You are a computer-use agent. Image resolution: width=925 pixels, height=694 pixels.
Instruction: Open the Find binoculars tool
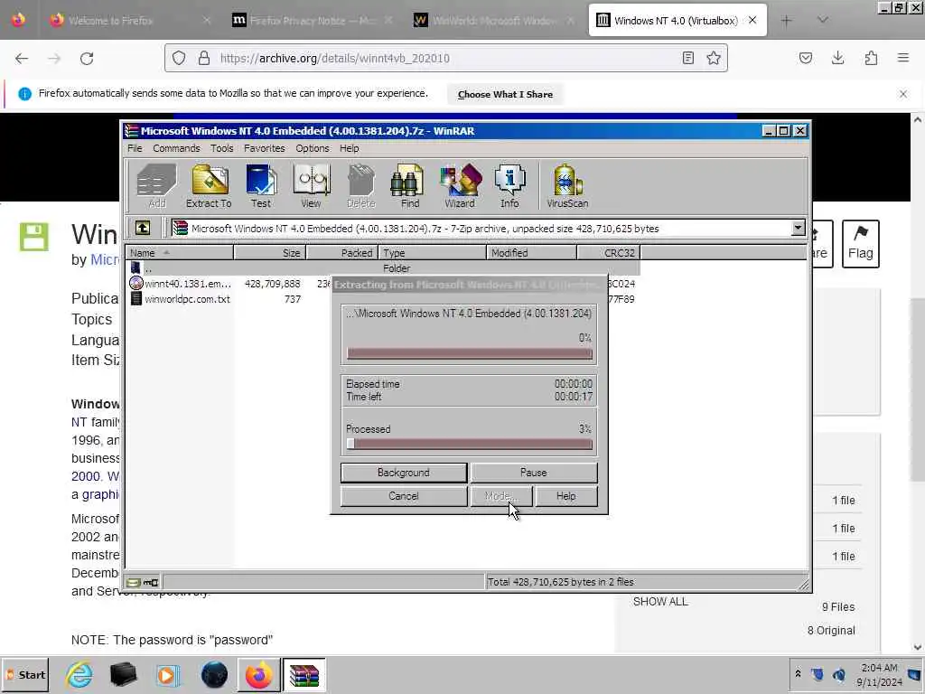coord(409,186)
